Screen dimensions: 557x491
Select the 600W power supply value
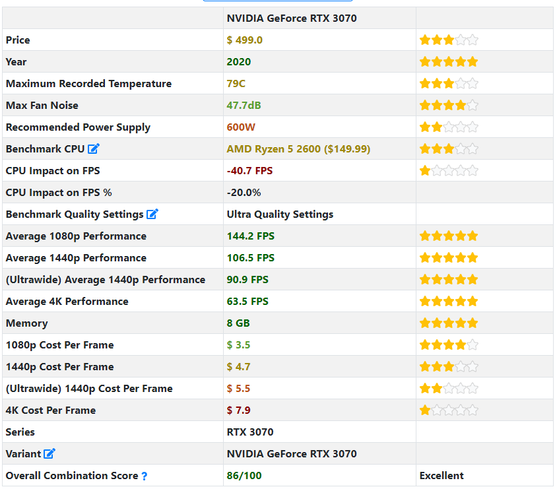point(241,127)
